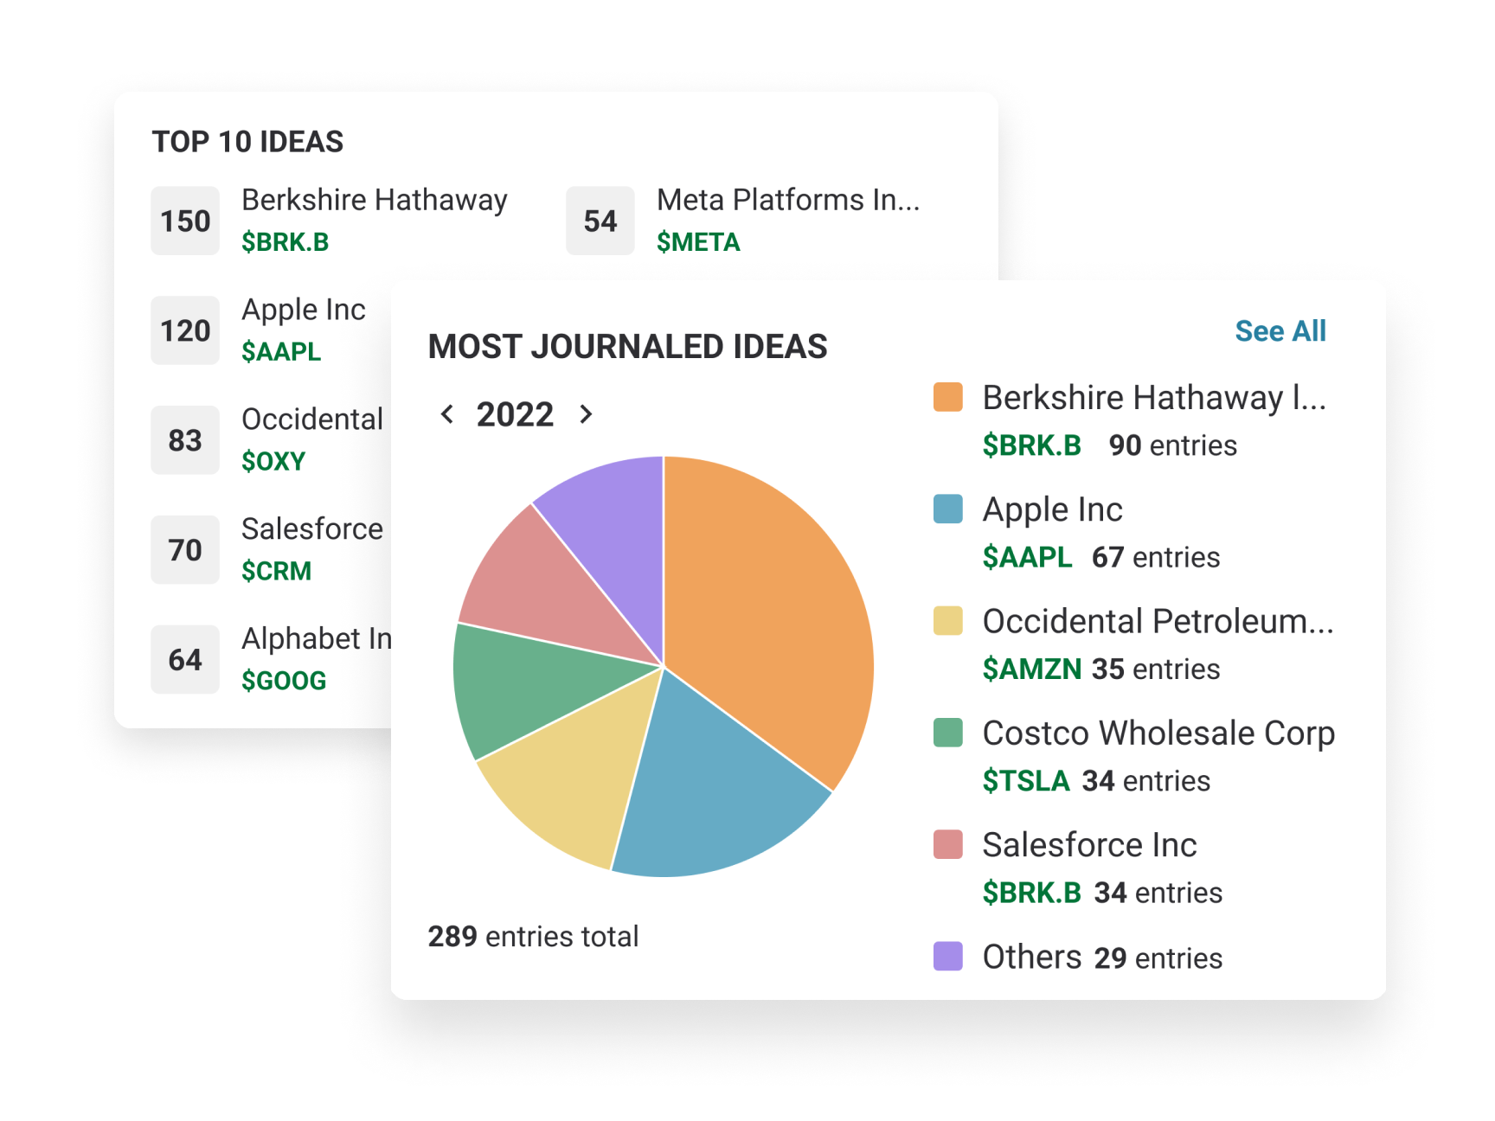
Task: Click the Berkshire Hathaway name in Top 10 Ideas
Action: (375, 200)
